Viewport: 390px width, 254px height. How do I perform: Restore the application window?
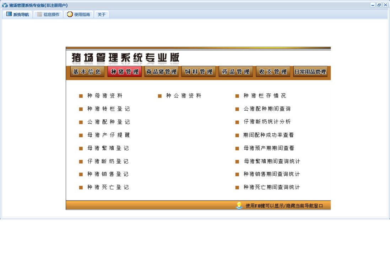(379, 5)
